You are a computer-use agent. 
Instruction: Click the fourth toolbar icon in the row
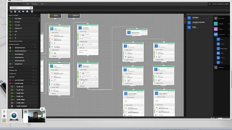tap(23, 12)
